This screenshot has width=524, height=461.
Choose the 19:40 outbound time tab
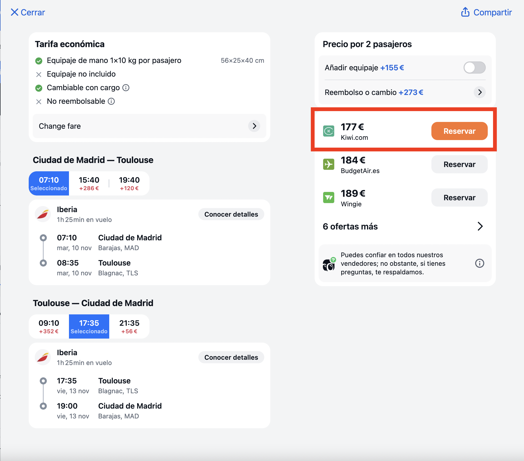(129, 183)
